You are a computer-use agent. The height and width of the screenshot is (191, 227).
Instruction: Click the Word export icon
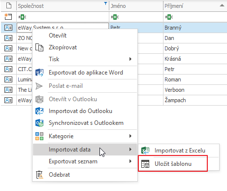tap(39, 73)
